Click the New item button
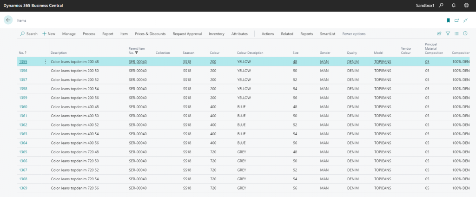 (49, 34)
